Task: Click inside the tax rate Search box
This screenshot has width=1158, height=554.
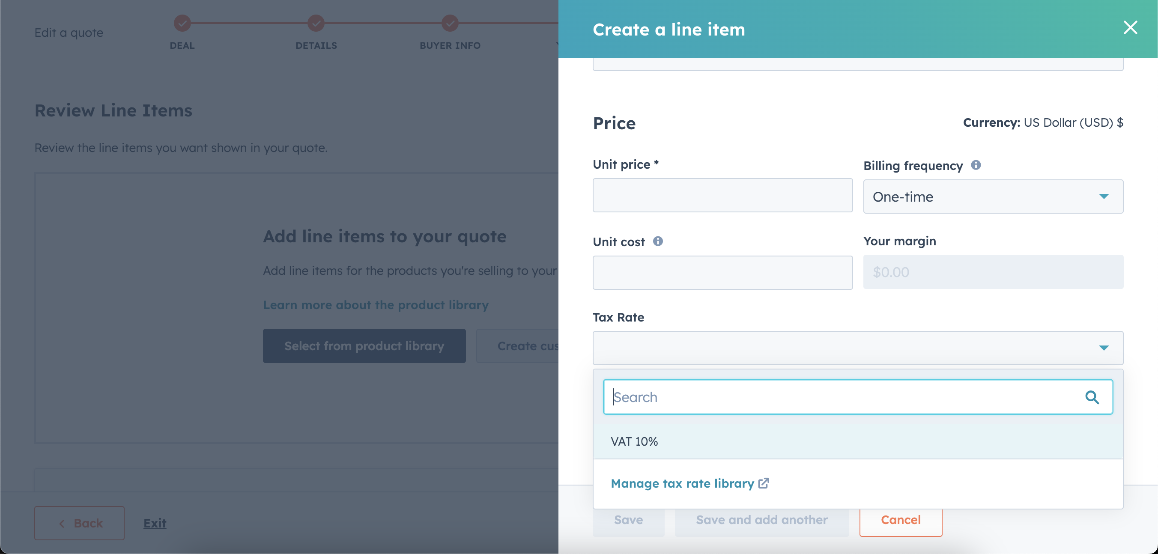Action: point(858,397)
